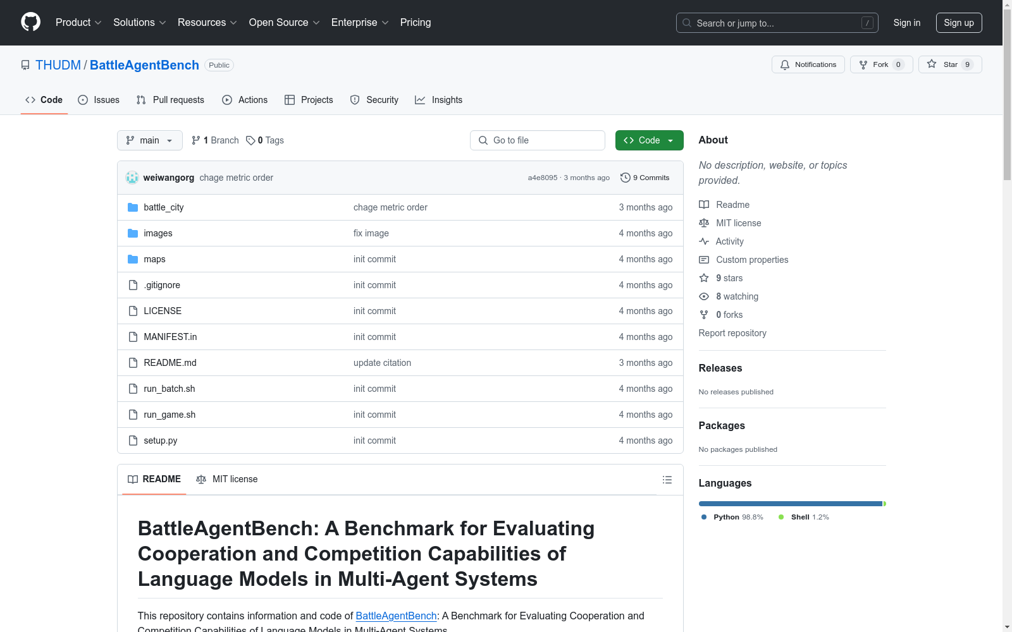Image resolution: width=1012 pixels, height=632 pixels.
Task: Switch to the Pull requests tab
Action: (x=170, y=100)
